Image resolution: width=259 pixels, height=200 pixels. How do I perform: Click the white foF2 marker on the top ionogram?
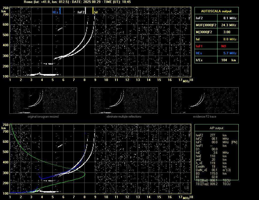[85, 10]
